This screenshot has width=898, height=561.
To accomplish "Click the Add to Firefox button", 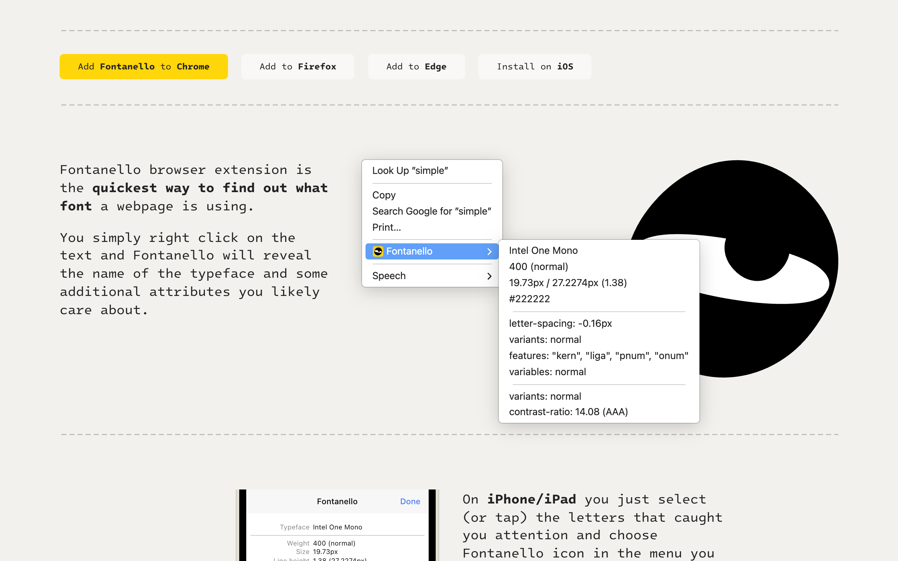I will coord(297,66).
